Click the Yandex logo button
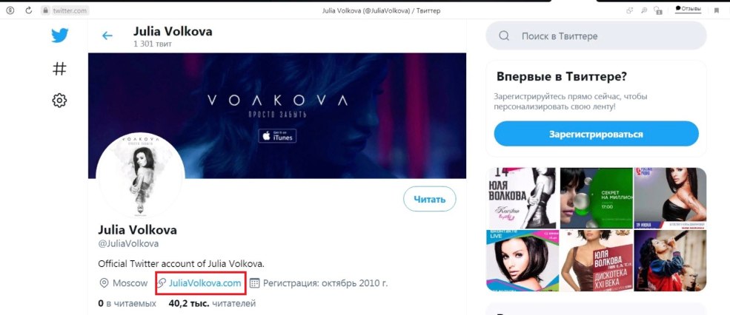The image size is (730, 315). 10,10
